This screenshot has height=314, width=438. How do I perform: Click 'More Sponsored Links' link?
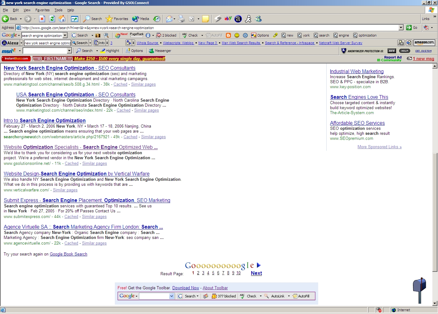[379, 147]
